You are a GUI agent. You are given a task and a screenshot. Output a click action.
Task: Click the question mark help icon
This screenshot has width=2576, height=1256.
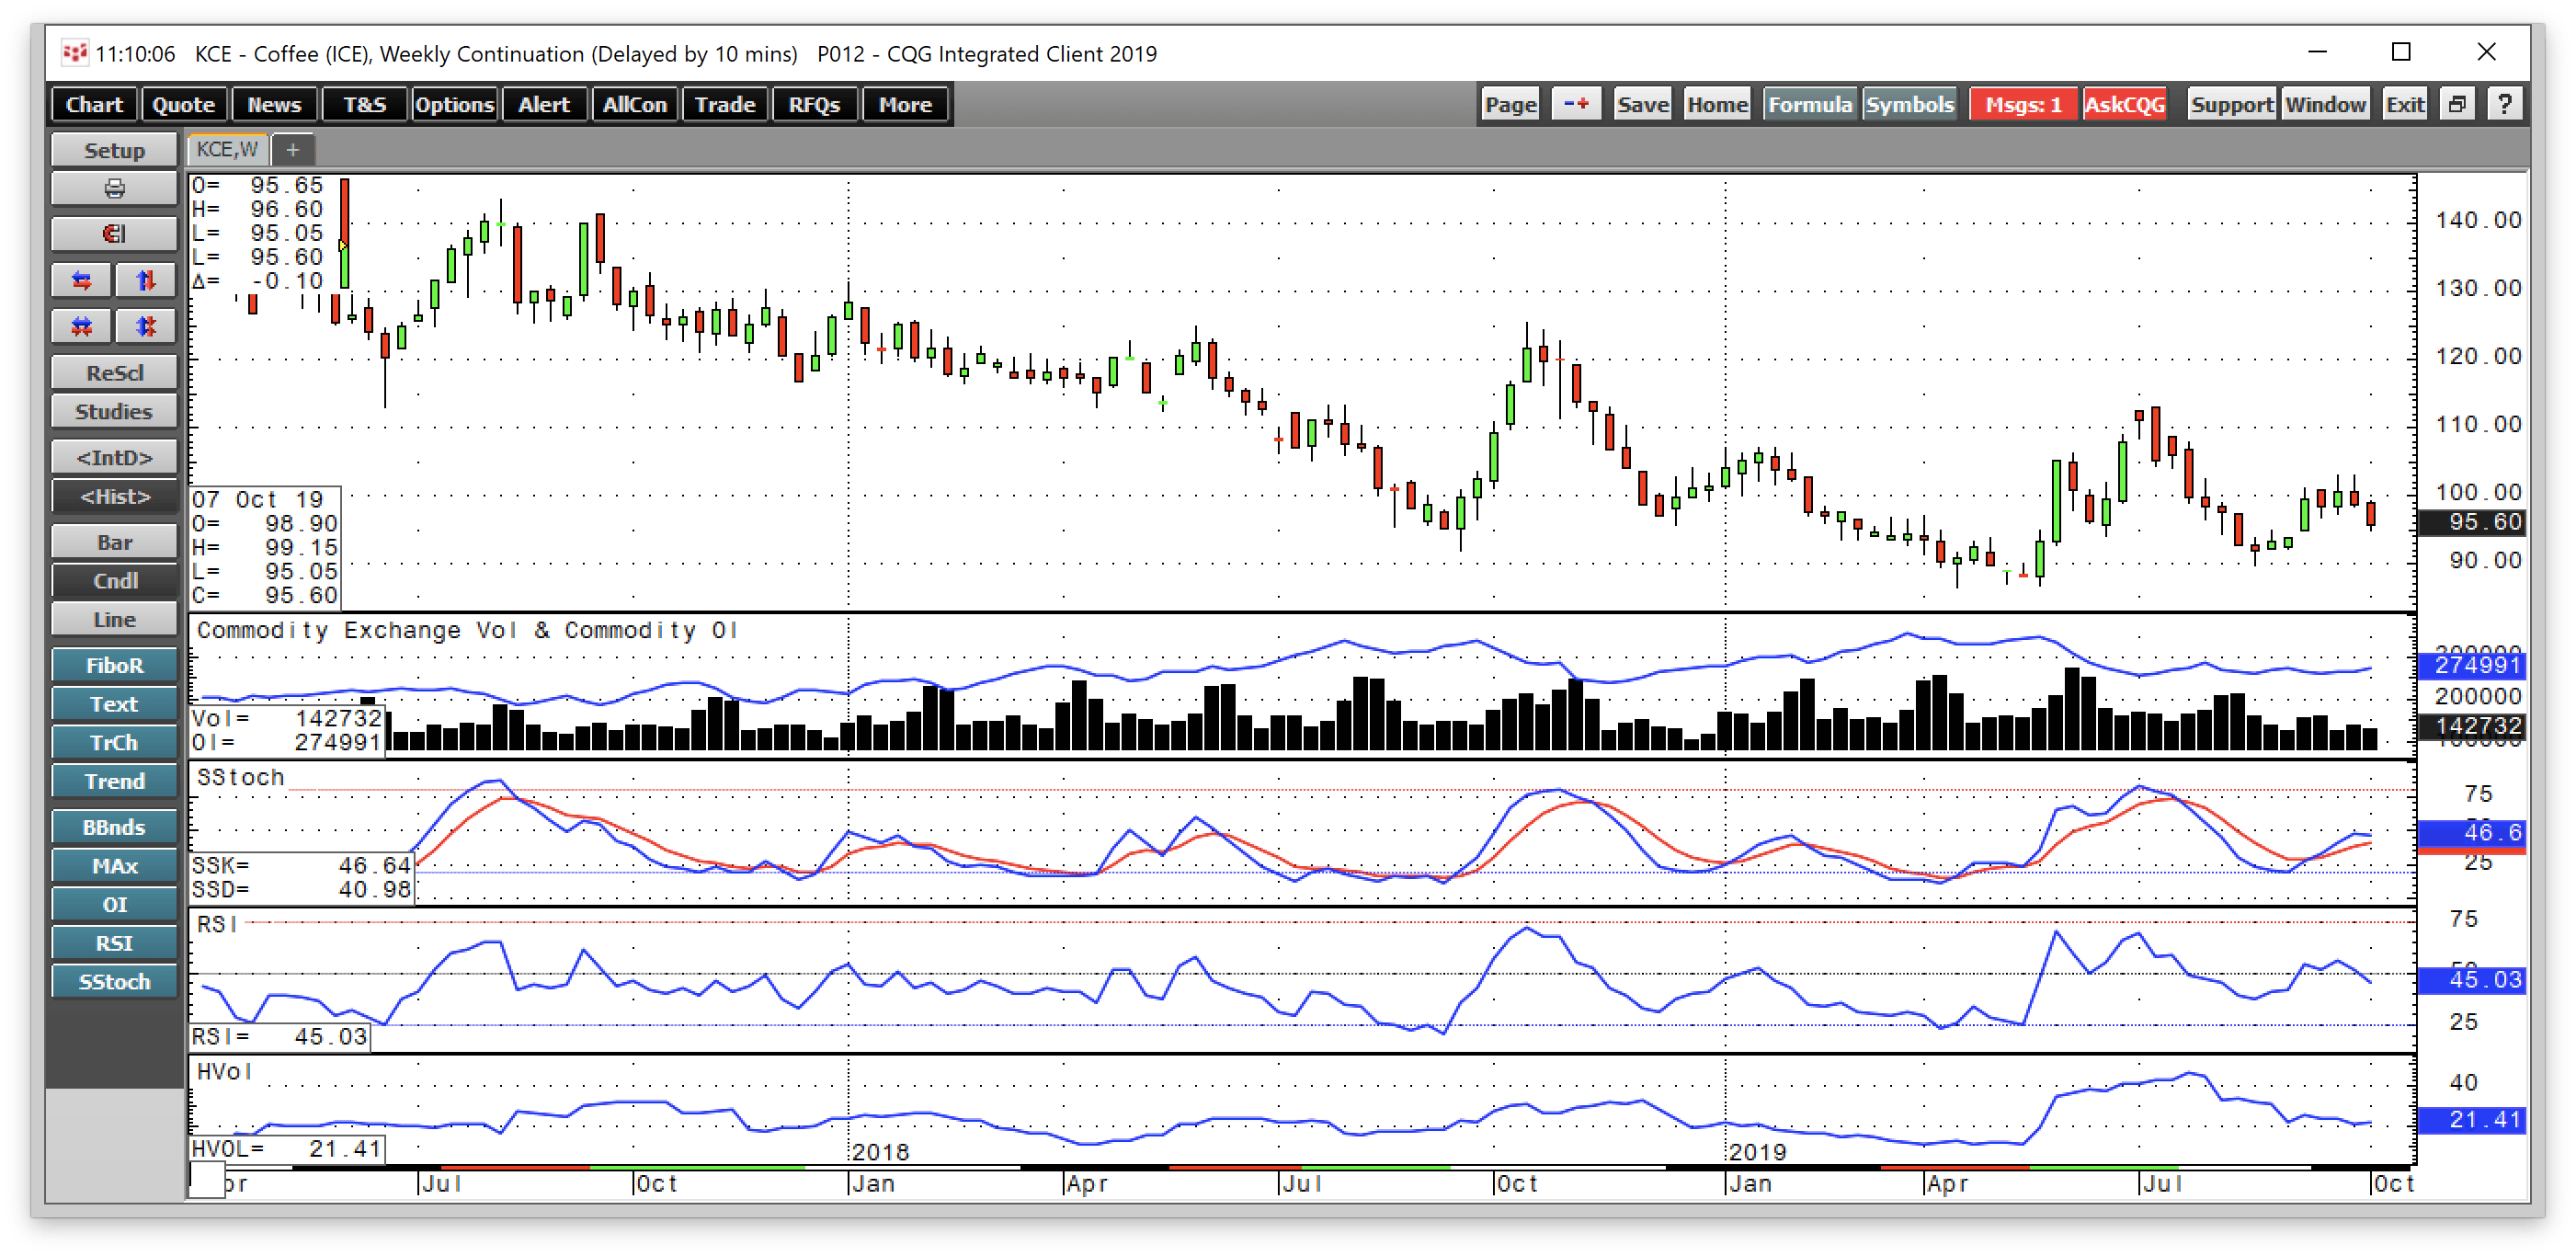pyautogui.click(x=2504, y=104)
